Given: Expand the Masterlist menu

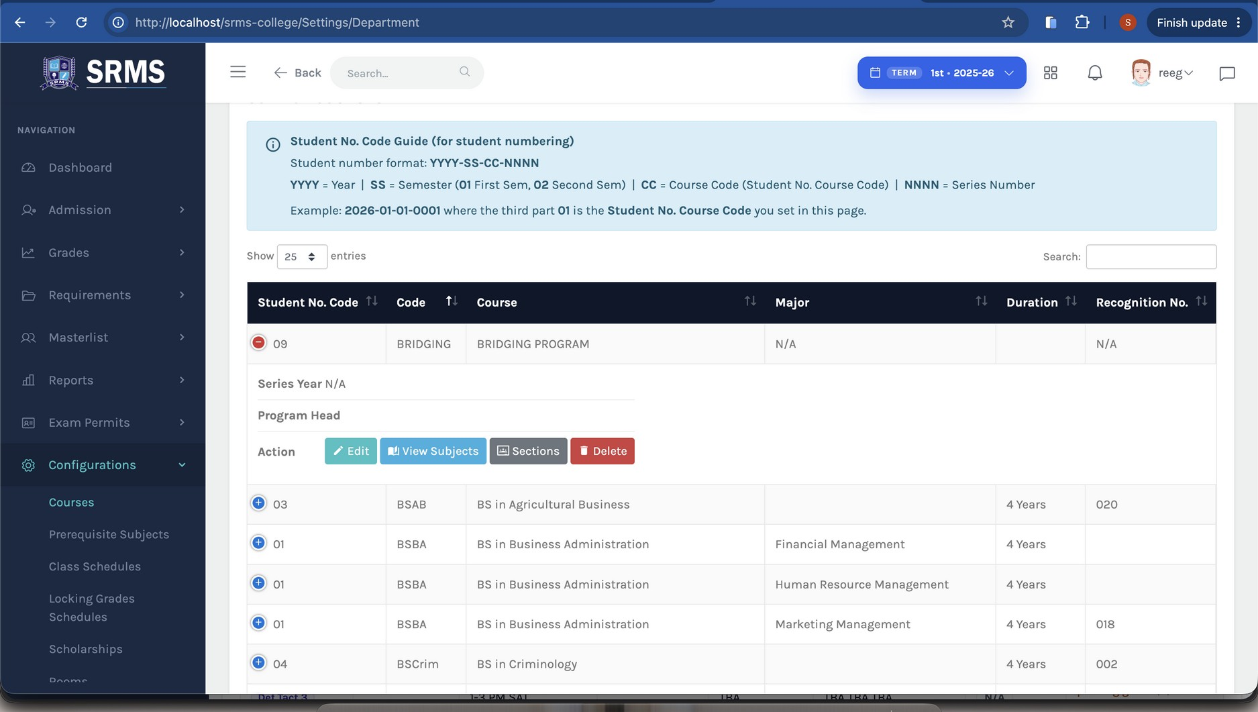Looking at the screenshot, I should click(103, 338).
